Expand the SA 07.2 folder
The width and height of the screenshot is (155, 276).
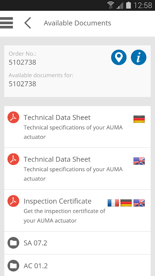tap(77, 243)
